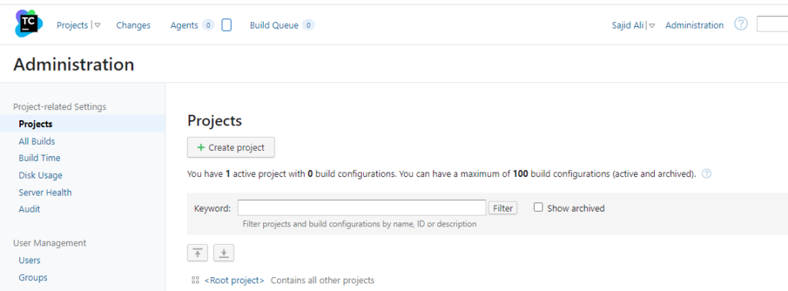This screenshot has height=291, width=788.
Task: Open the Administration link in header
Action: 695,25
